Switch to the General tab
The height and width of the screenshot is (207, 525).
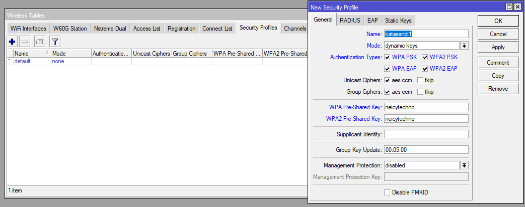(323, 20)
